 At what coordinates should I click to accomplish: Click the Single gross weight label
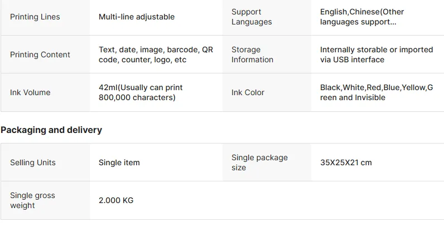click(32, 200)
